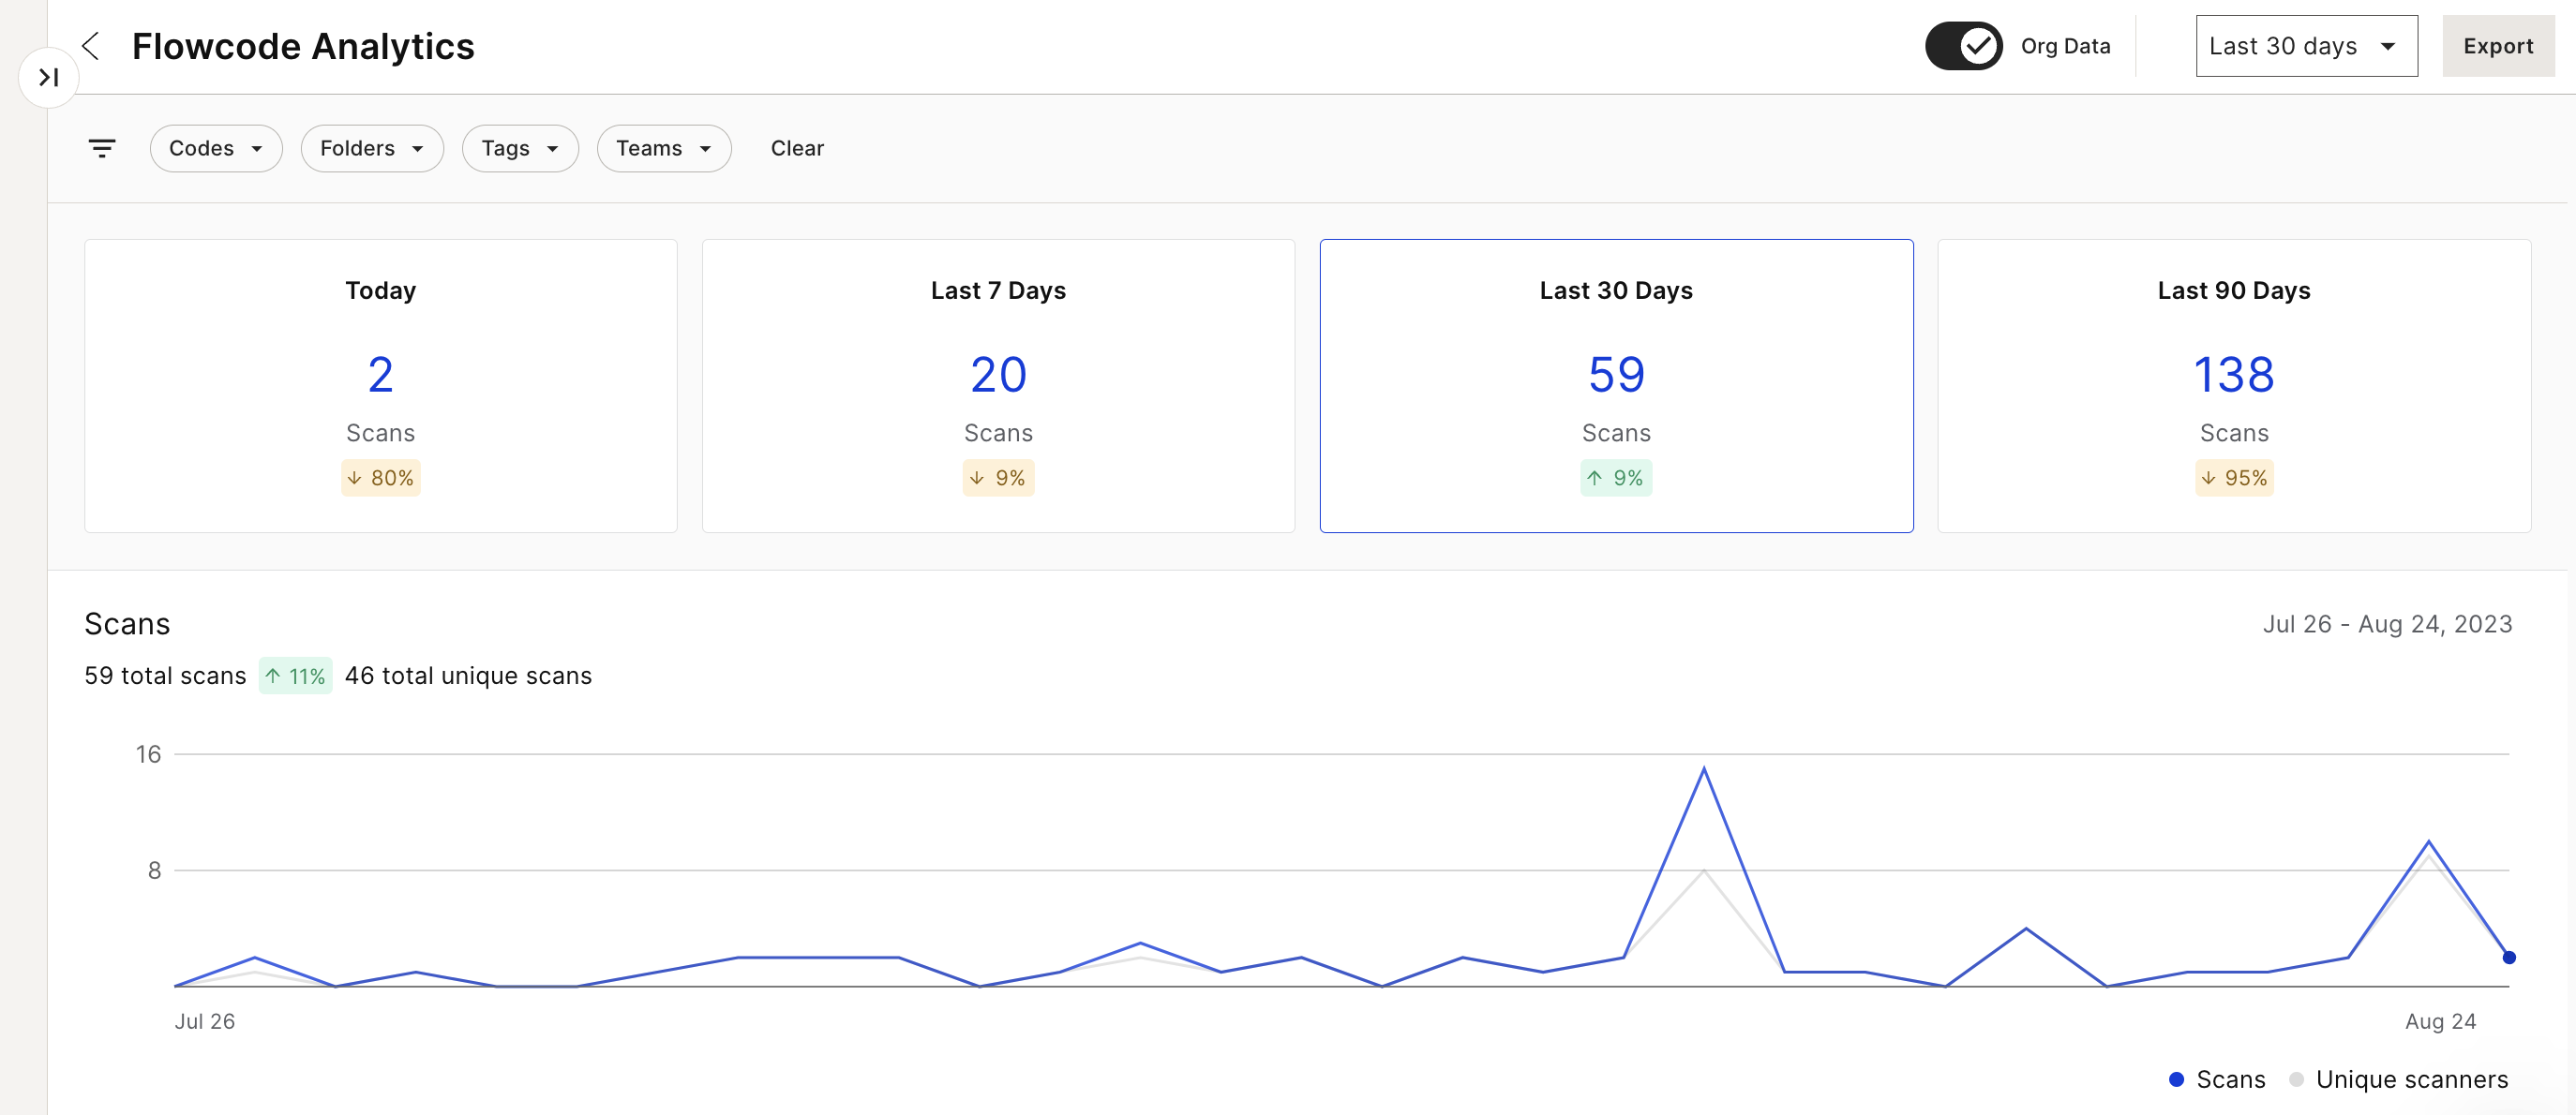Viewport: 2576px width, 1115px height.
Task: Click the 80% decrease badge
Action: (381, 479)
